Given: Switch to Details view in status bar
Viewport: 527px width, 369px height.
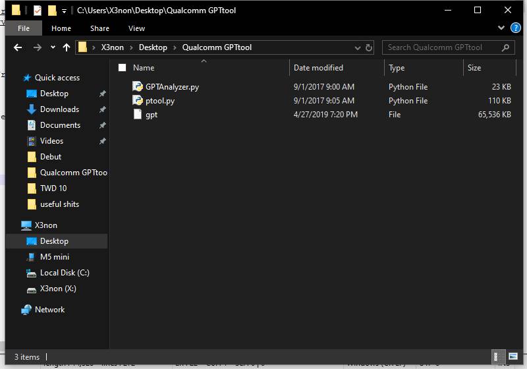Looking at the screenshot, I should (497, 356).
